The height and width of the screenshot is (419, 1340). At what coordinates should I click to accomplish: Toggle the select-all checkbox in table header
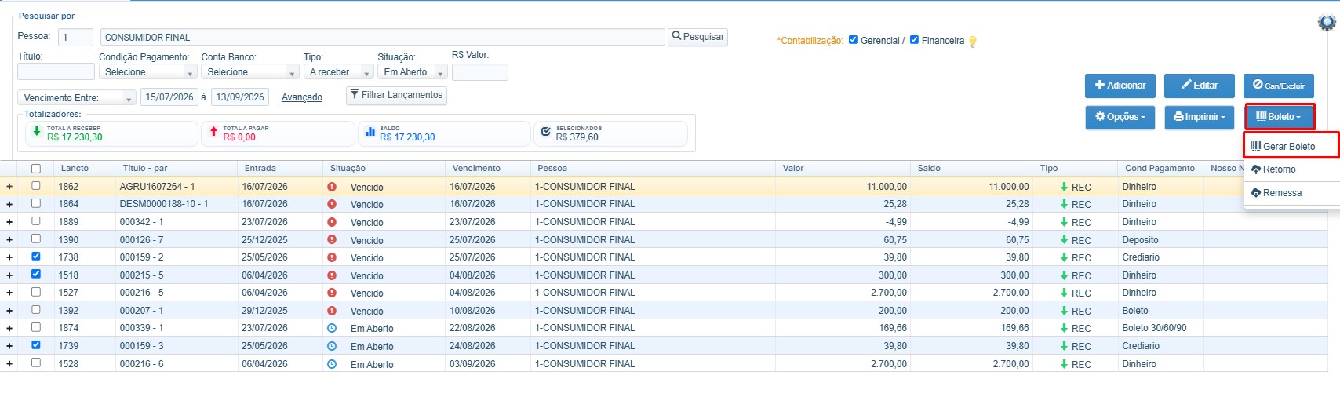point(35,169)
